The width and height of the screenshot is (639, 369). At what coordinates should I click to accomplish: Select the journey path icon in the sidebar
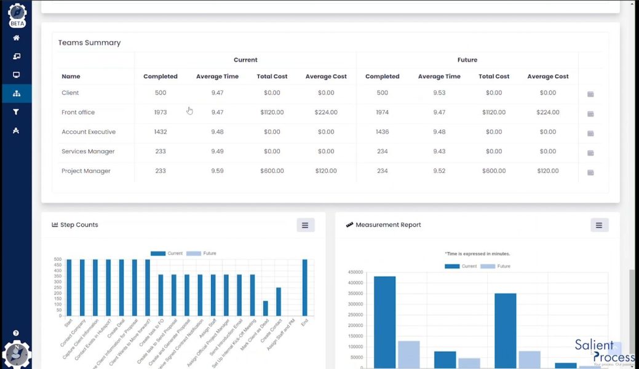(x=17, y=130)
